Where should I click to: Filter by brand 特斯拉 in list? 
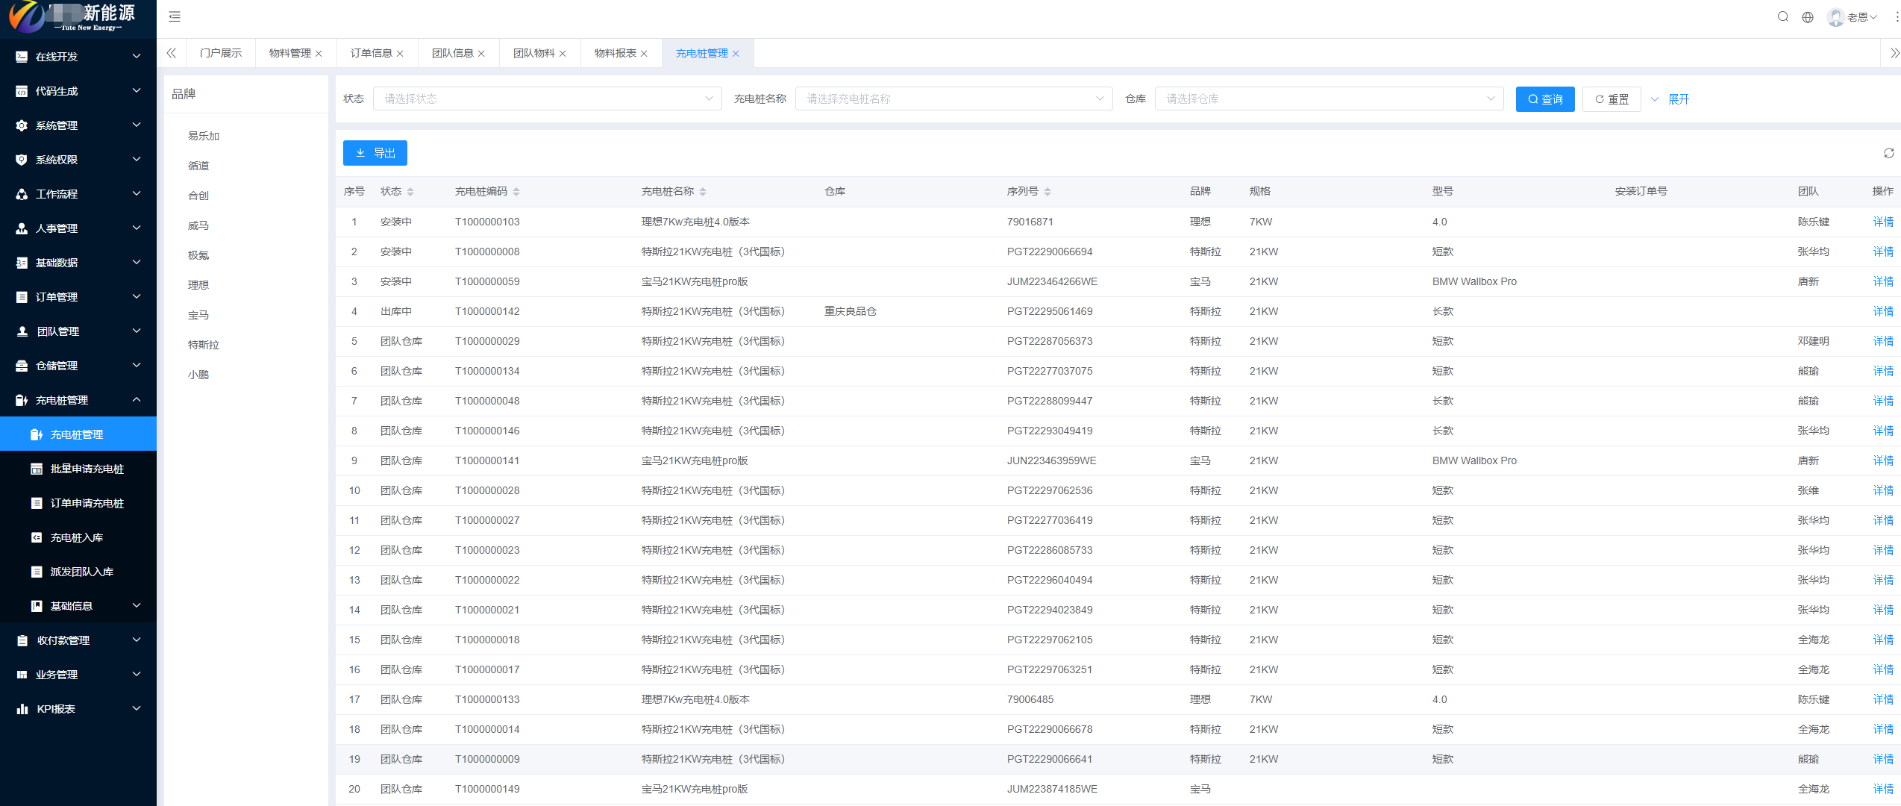(204, 345)
